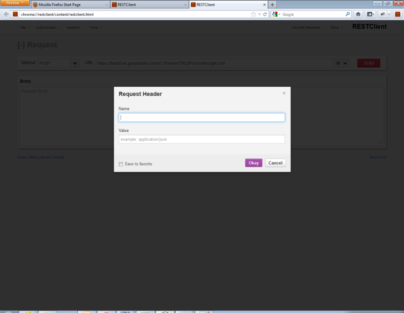Click the Cancel button in dialog

[275, 163]
